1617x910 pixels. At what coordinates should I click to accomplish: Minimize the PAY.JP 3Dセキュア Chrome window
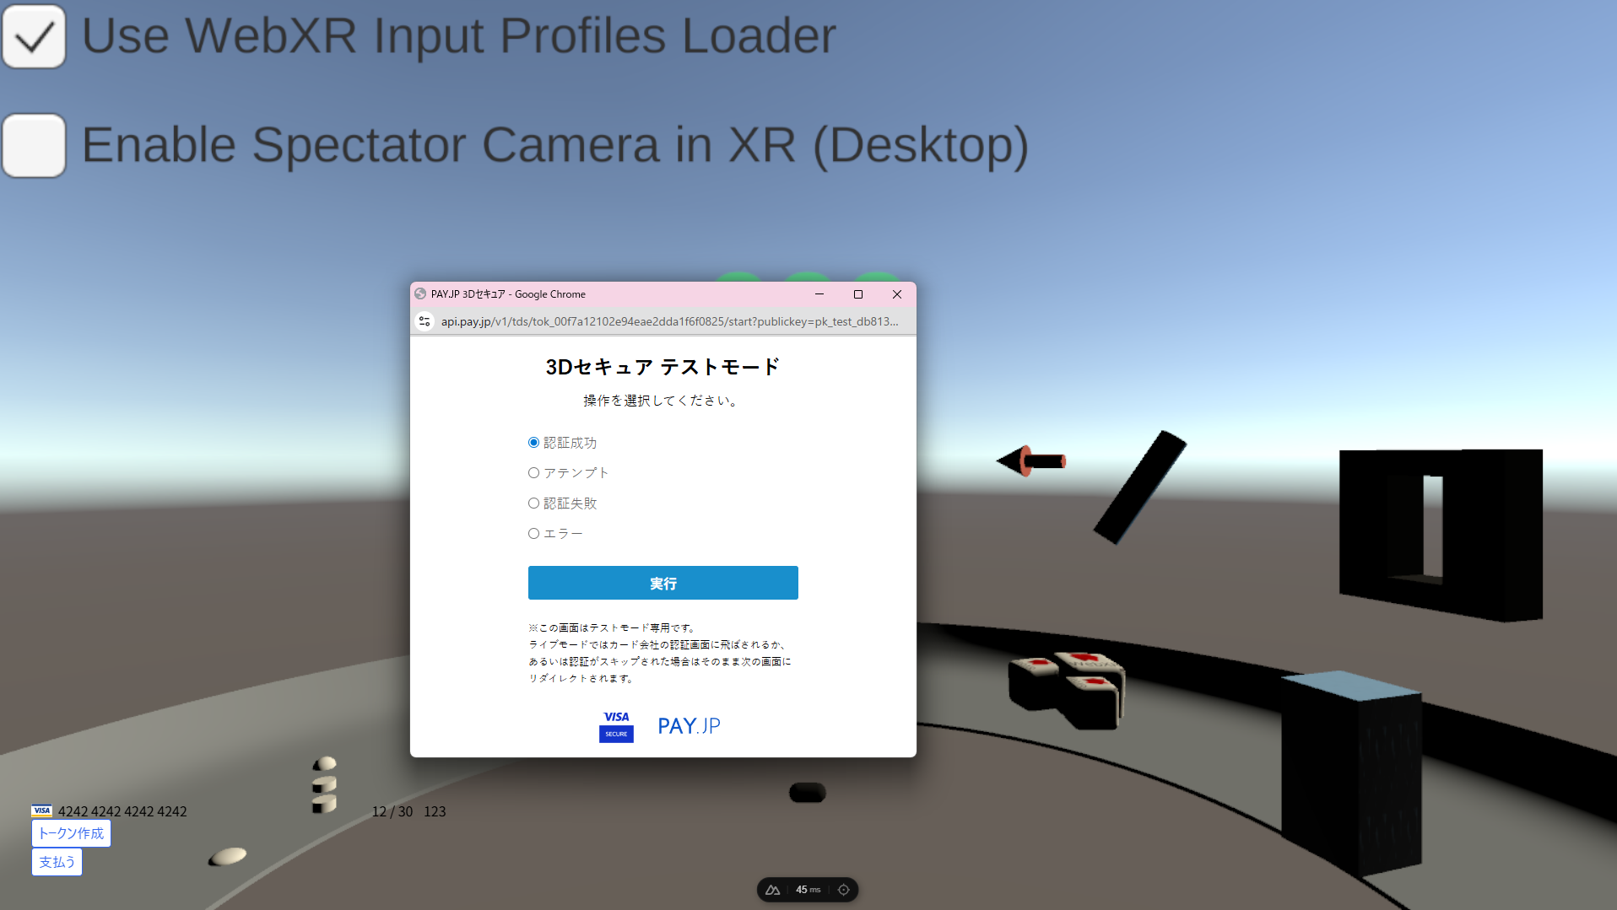(819, 294)
